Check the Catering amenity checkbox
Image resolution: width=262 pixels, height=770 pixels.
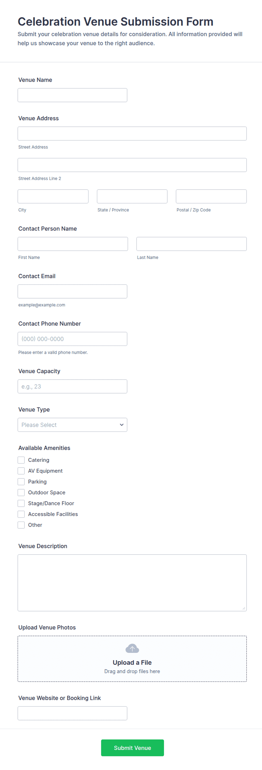click(21, 460)
